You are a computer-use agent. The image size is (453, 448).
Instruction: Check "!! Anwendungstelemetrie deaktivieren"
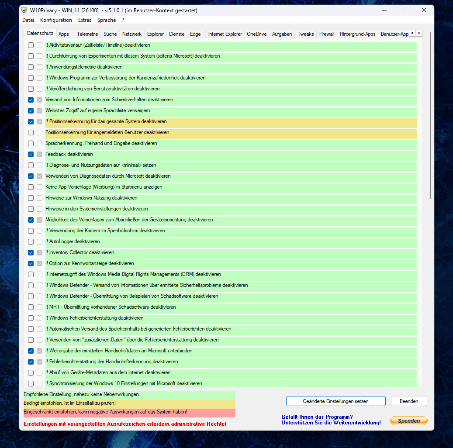click(31, 67)
